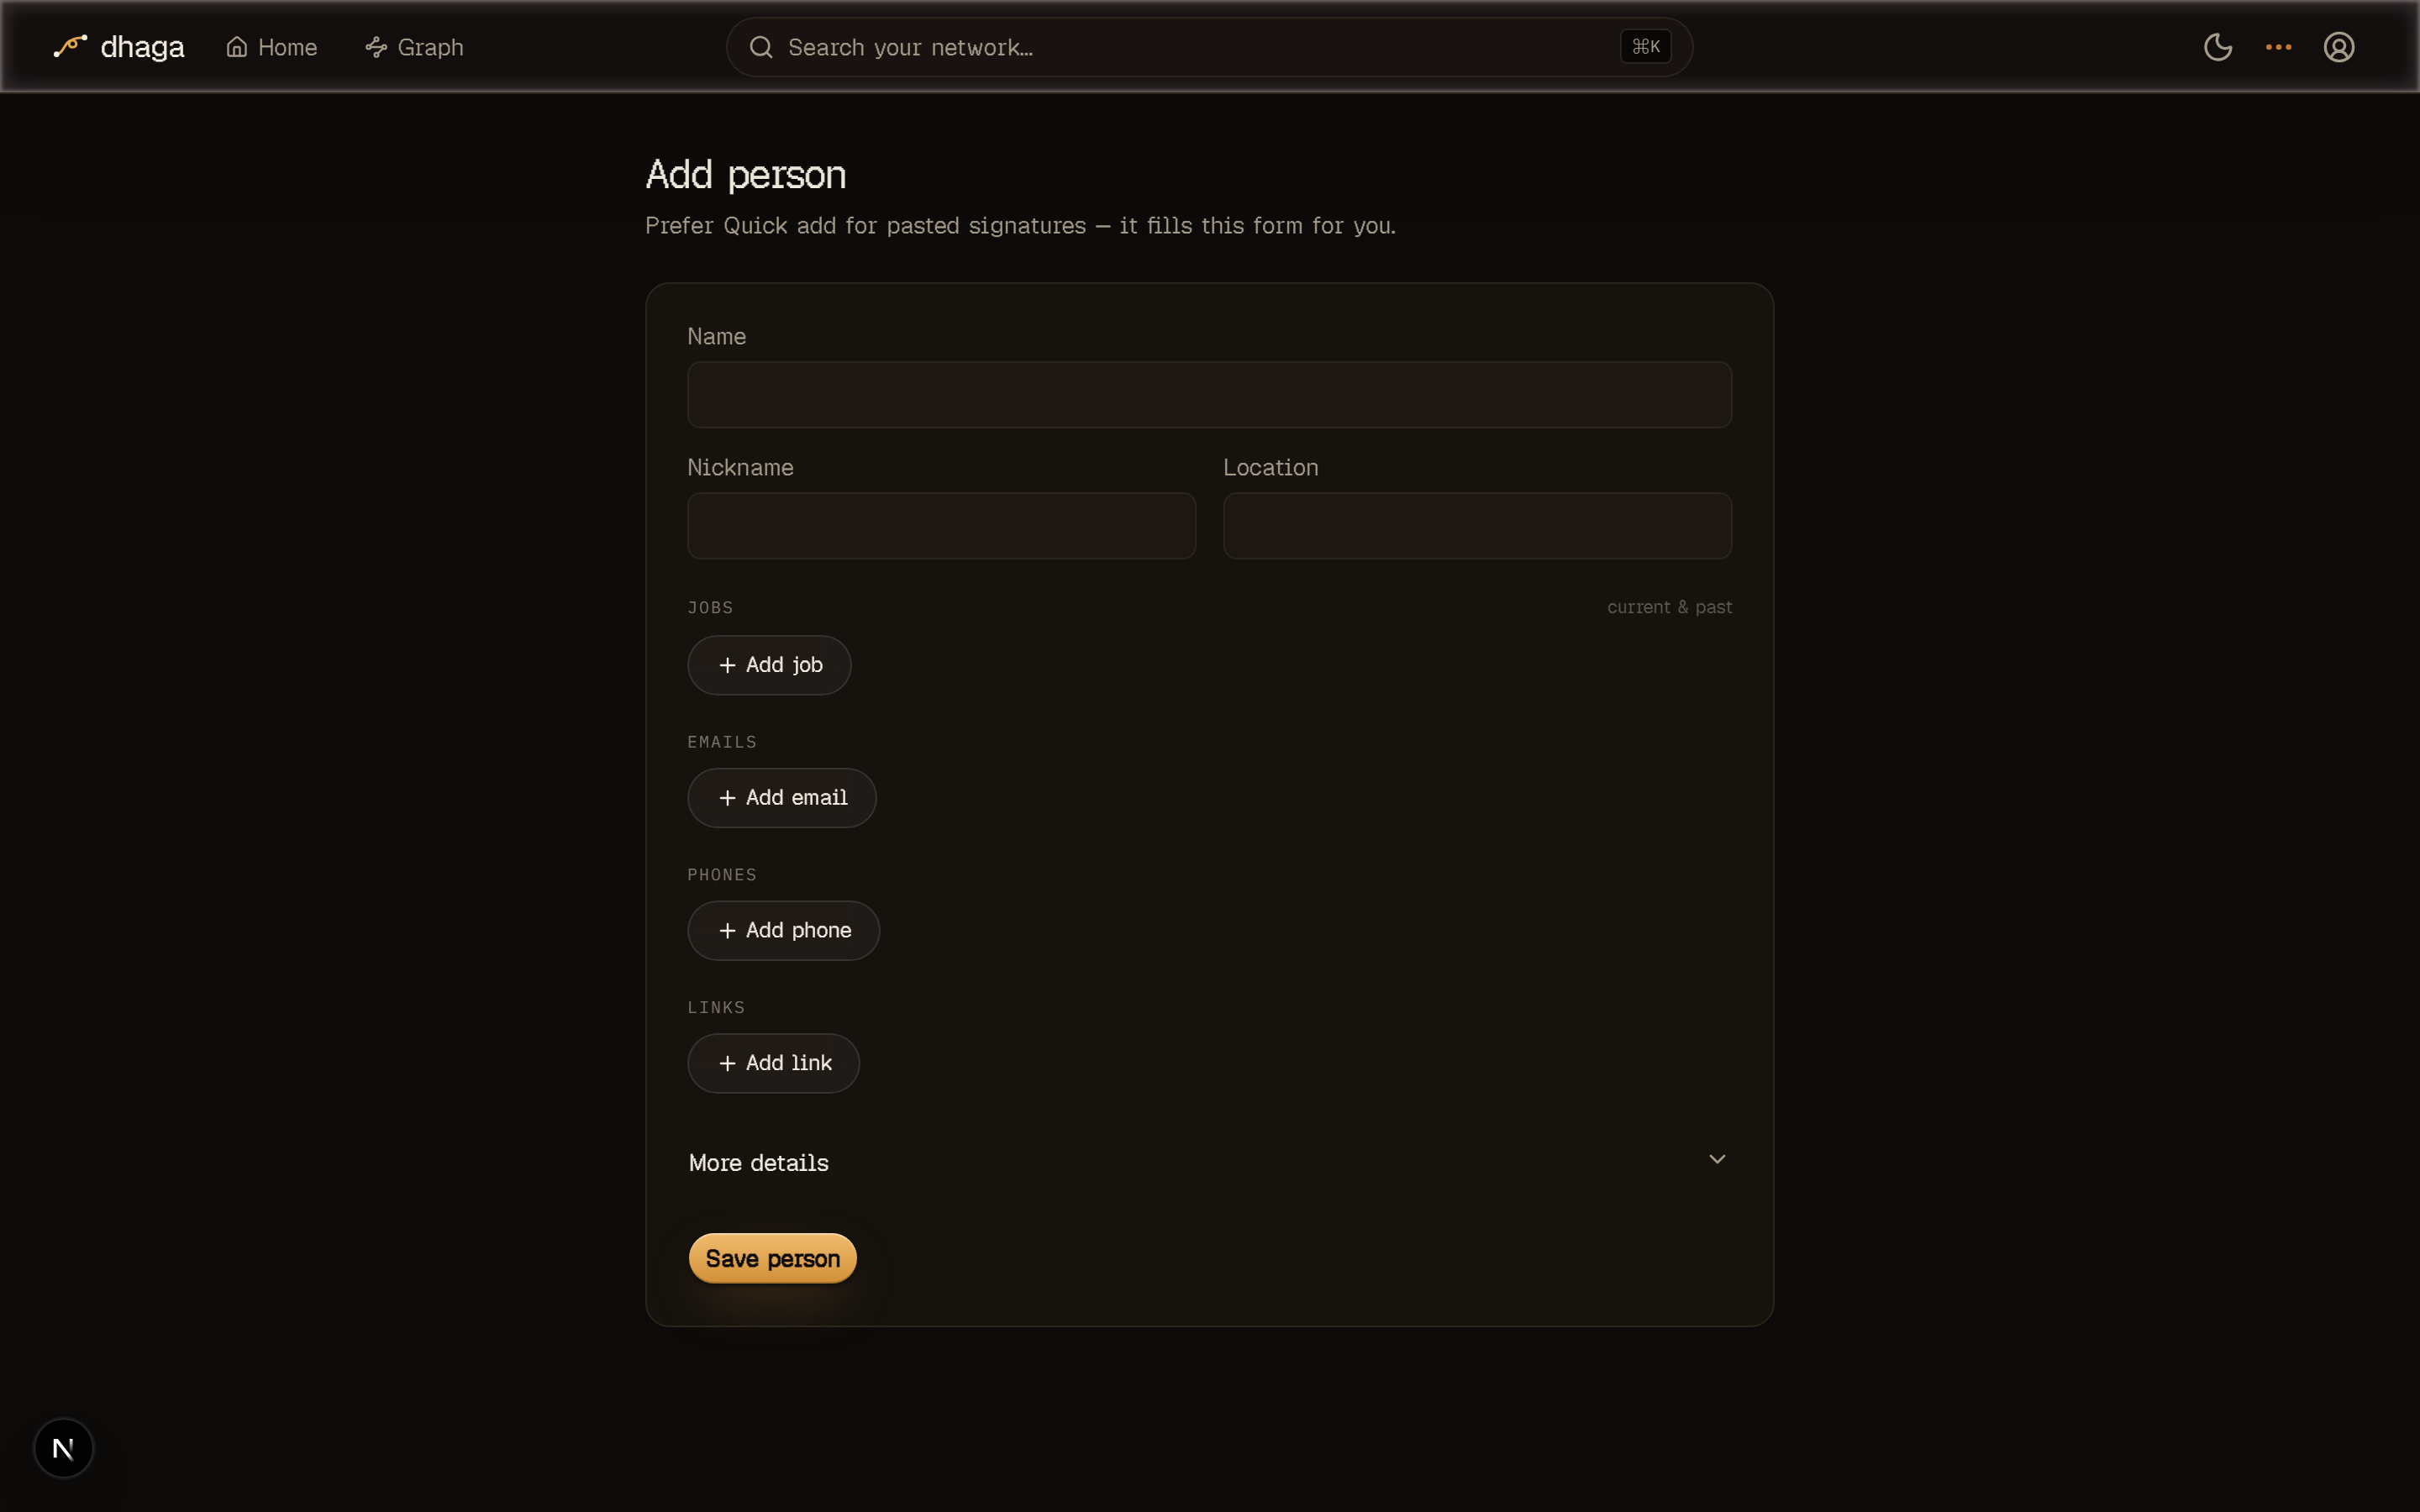The image size is (2420, 1512).
Task: Click the JOBS section label
Action: (x=710, y=608)
